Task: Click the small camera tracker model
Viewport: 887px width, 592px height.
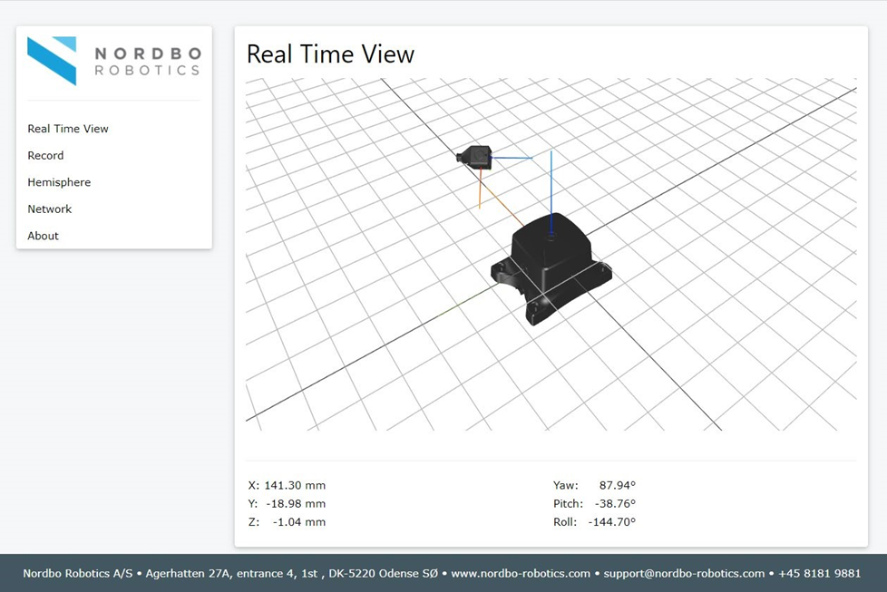Action: point(474,157)
